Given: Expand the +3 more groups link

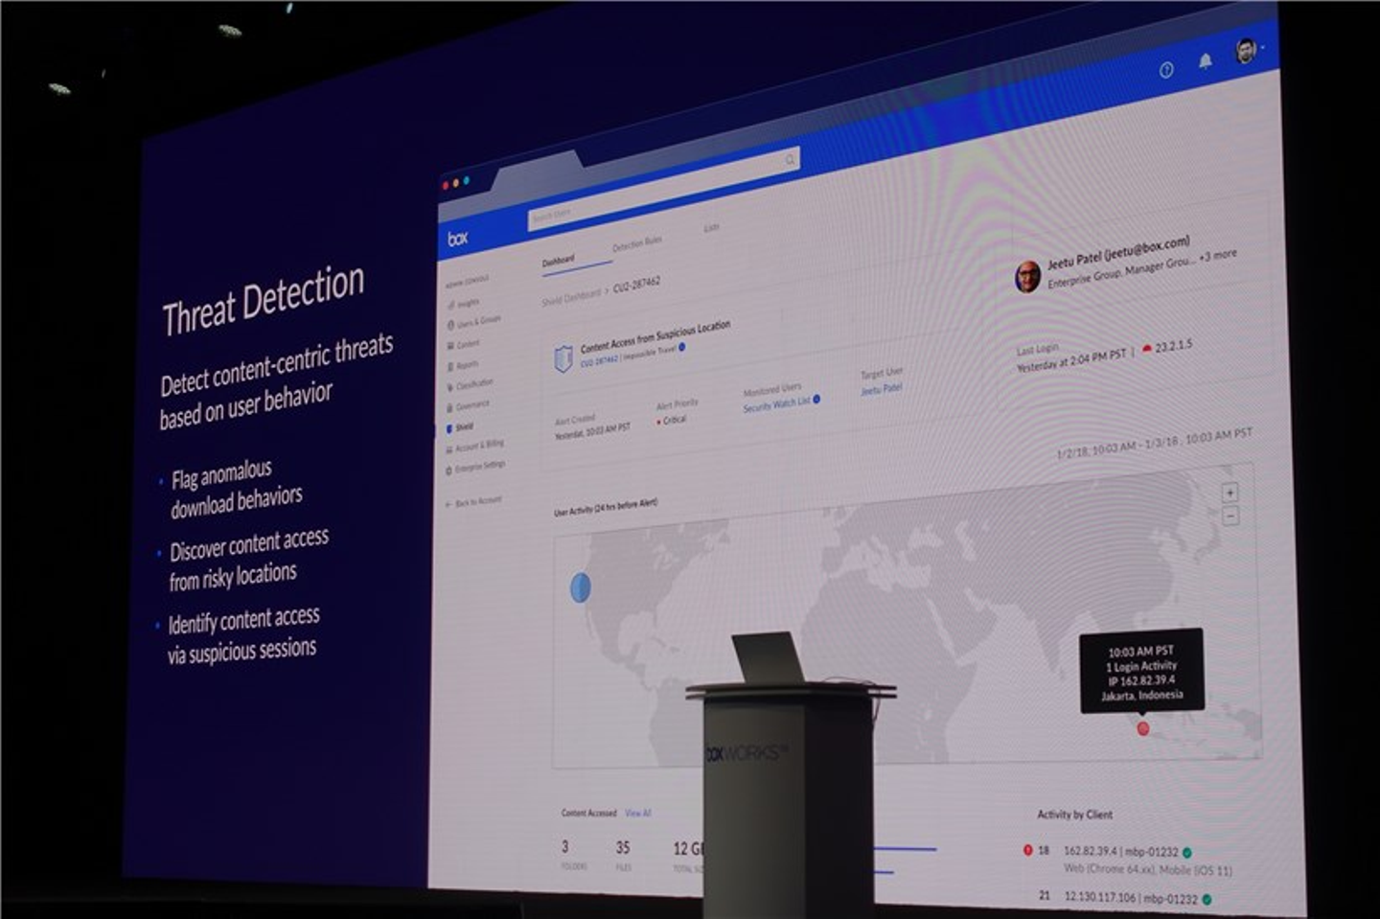Looking at the screenshot, I should pyautogui.click(x=1218, y=255).
